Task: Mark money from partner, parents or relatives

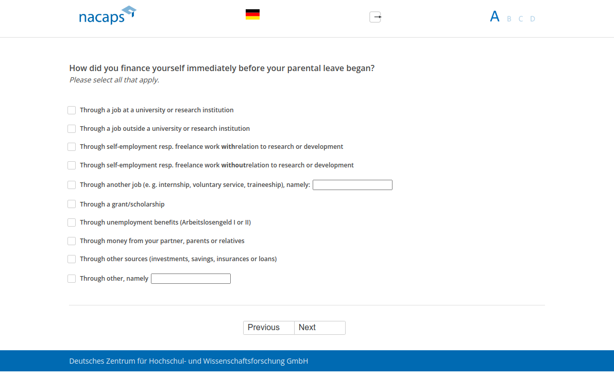Action: (72, 241)
